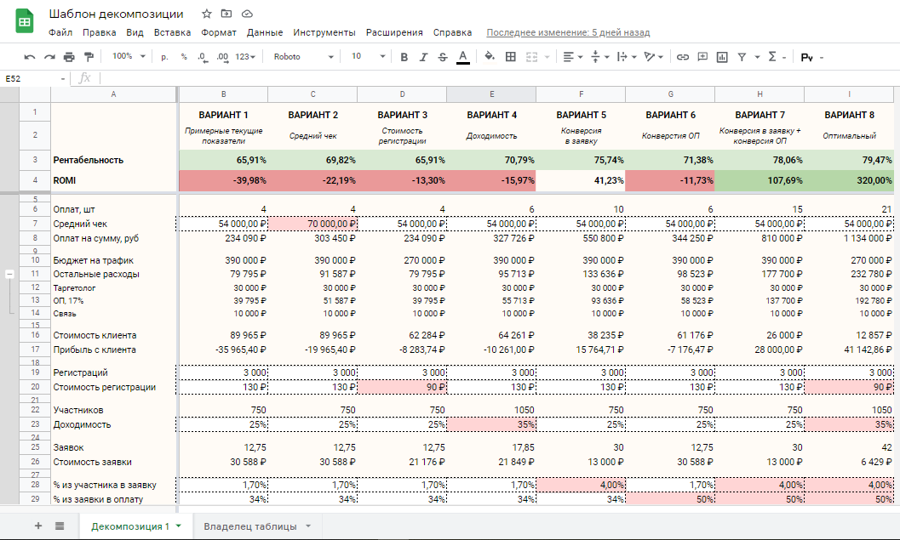Viewport: 900px width, 540px height.
Task: Insert a chart icon
Action: point(722,57)
